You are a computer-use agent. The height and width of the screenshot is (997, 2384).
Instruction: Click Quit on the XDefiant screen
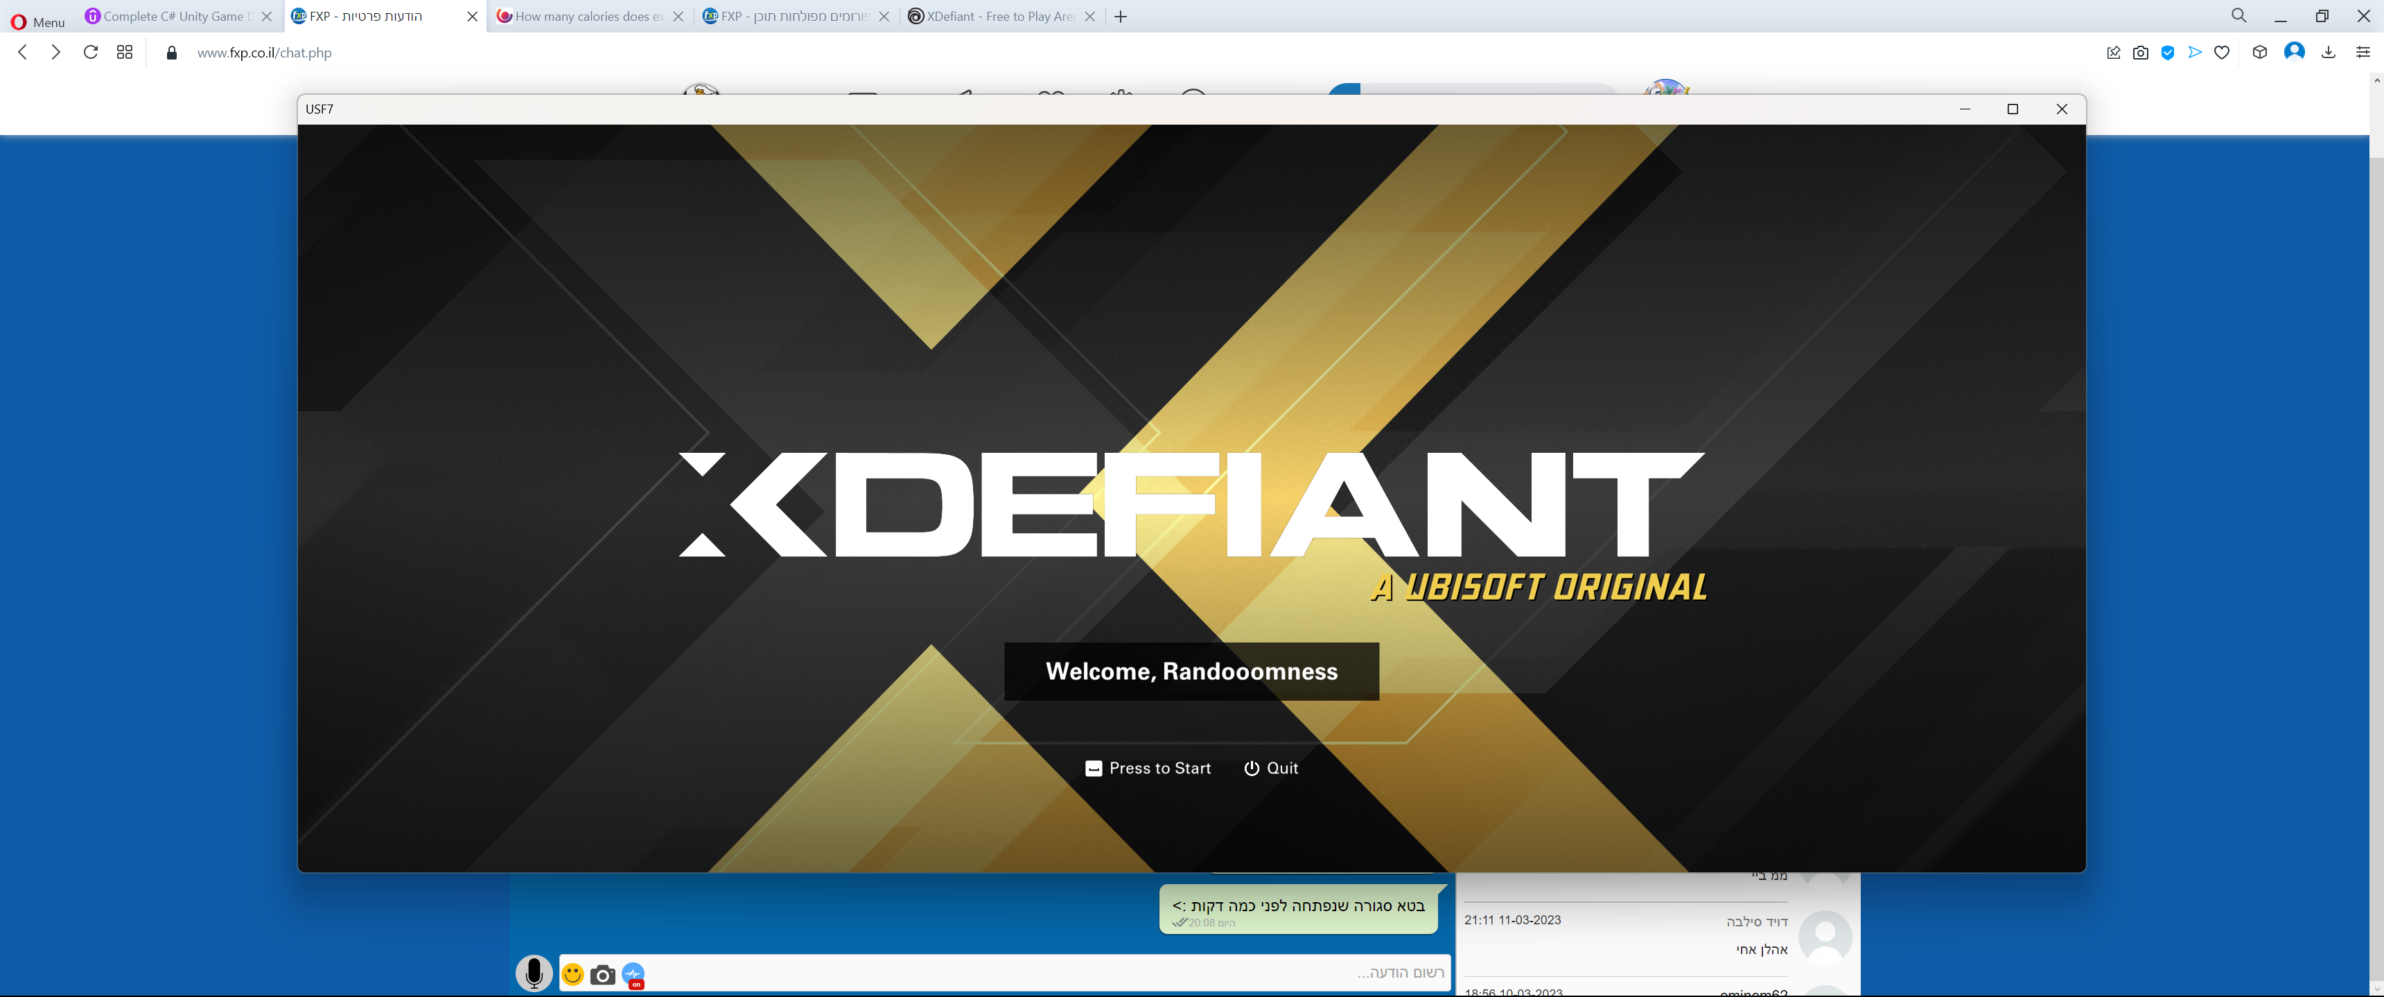click(1272, 768)
